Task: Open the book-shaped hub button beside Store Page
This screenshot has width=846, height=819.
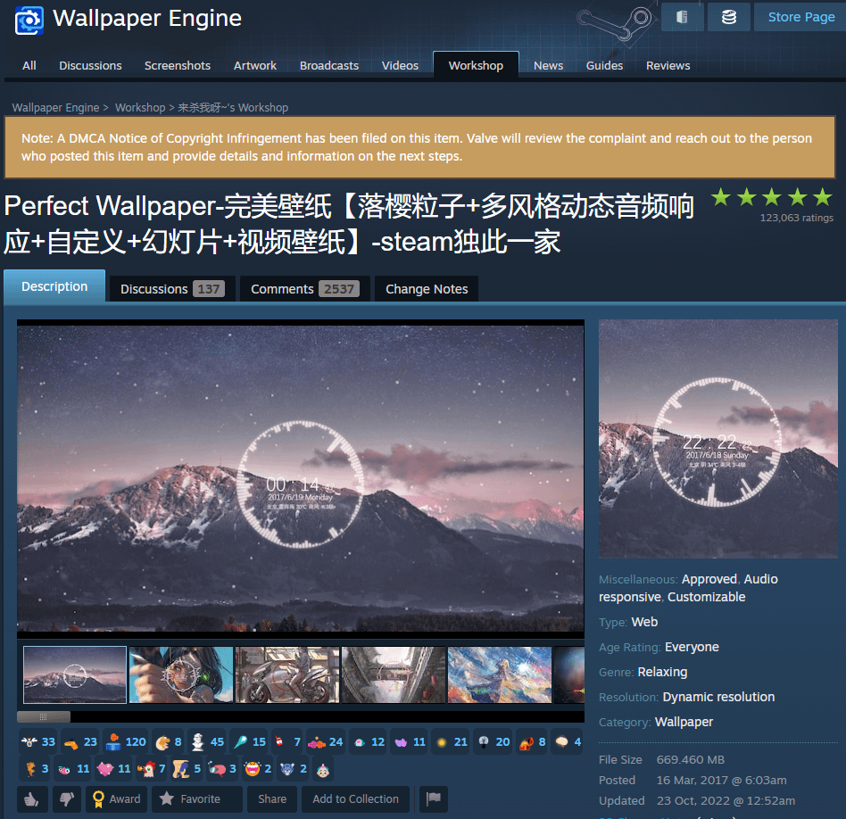Action: pos(682,17)
